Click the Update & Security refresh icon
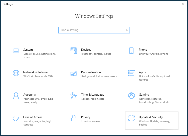This screenshot has height=136, width=188. click(x=131, y=118)
